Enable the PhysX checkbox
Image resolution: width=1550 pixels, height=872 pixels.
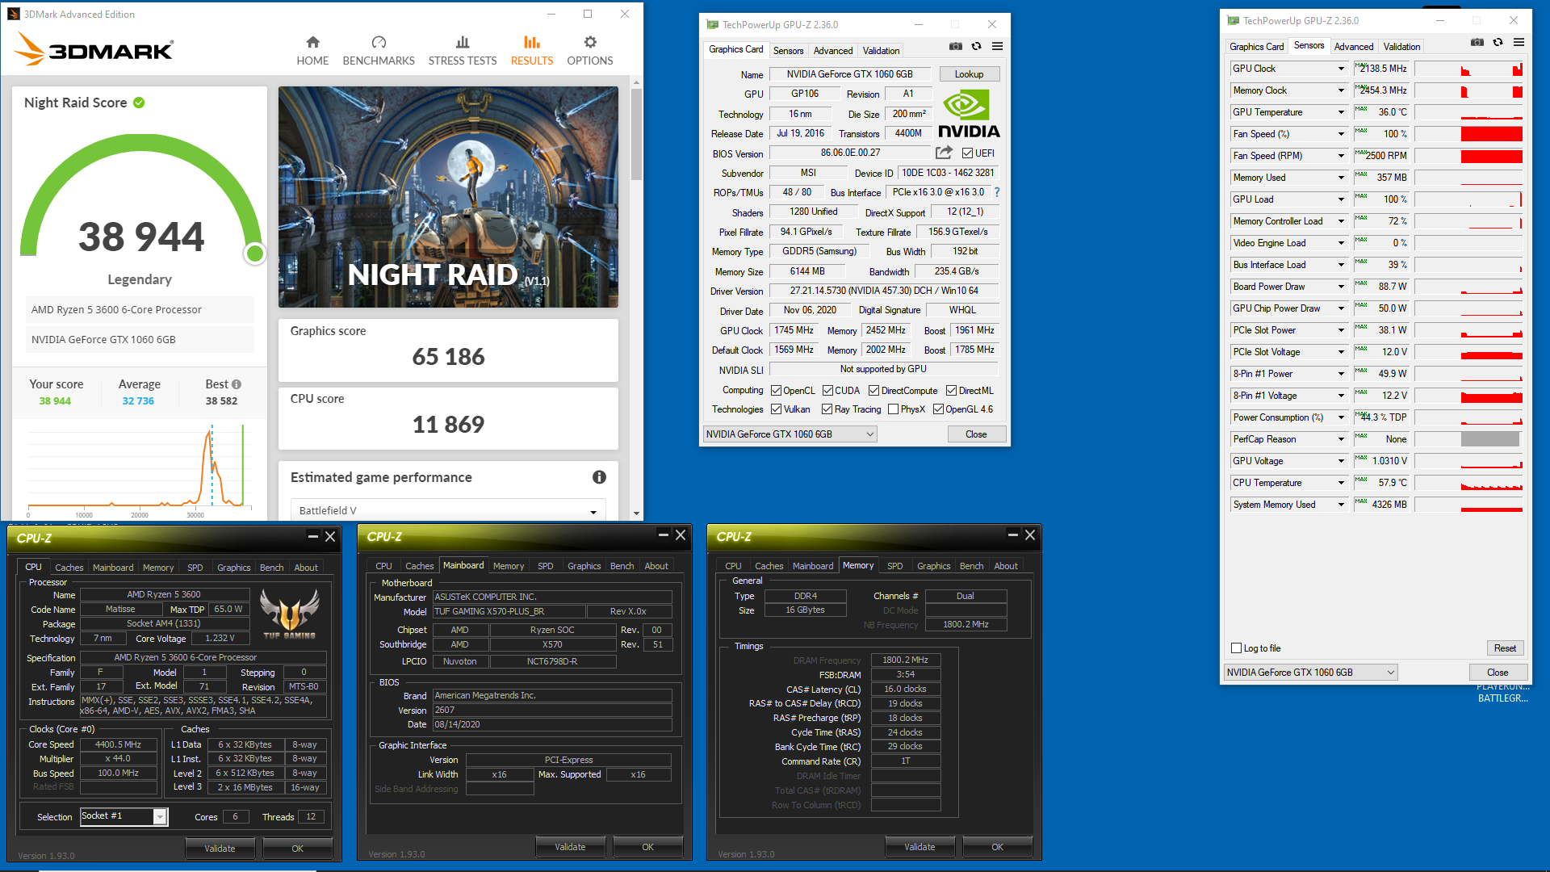click(x=893, y=409)
